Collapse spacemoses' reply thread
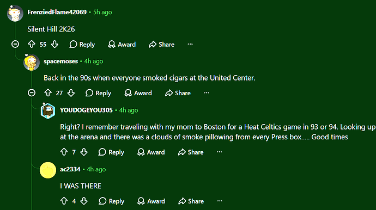The height and width of the screenshot is (210, 376). click(32, 92)
